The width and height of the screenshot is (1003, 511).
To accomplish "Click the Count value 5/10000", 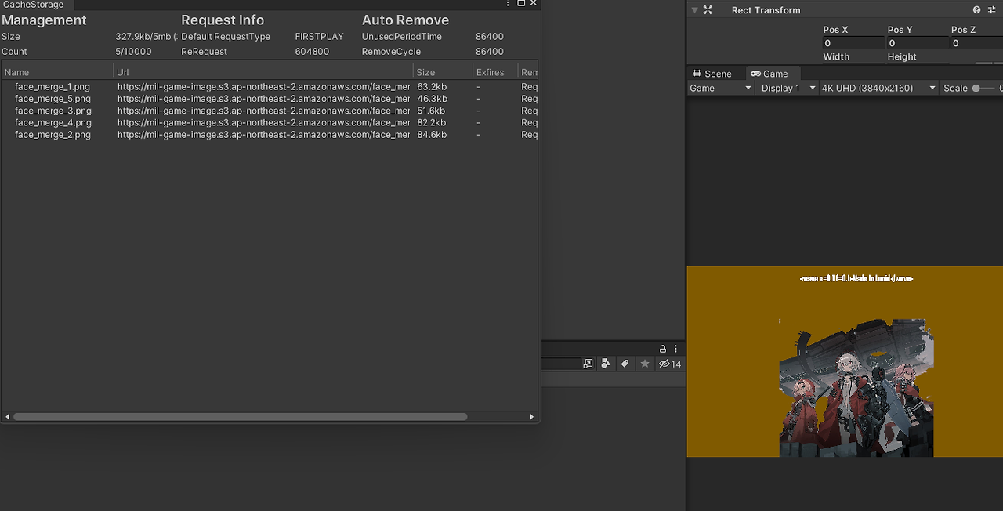I will 133,52.
